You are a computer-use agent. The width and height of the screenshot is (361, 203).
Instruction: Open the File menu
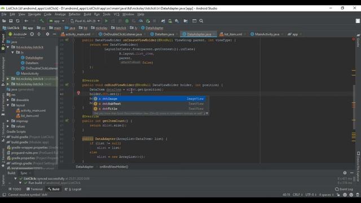tap(4, 14)
